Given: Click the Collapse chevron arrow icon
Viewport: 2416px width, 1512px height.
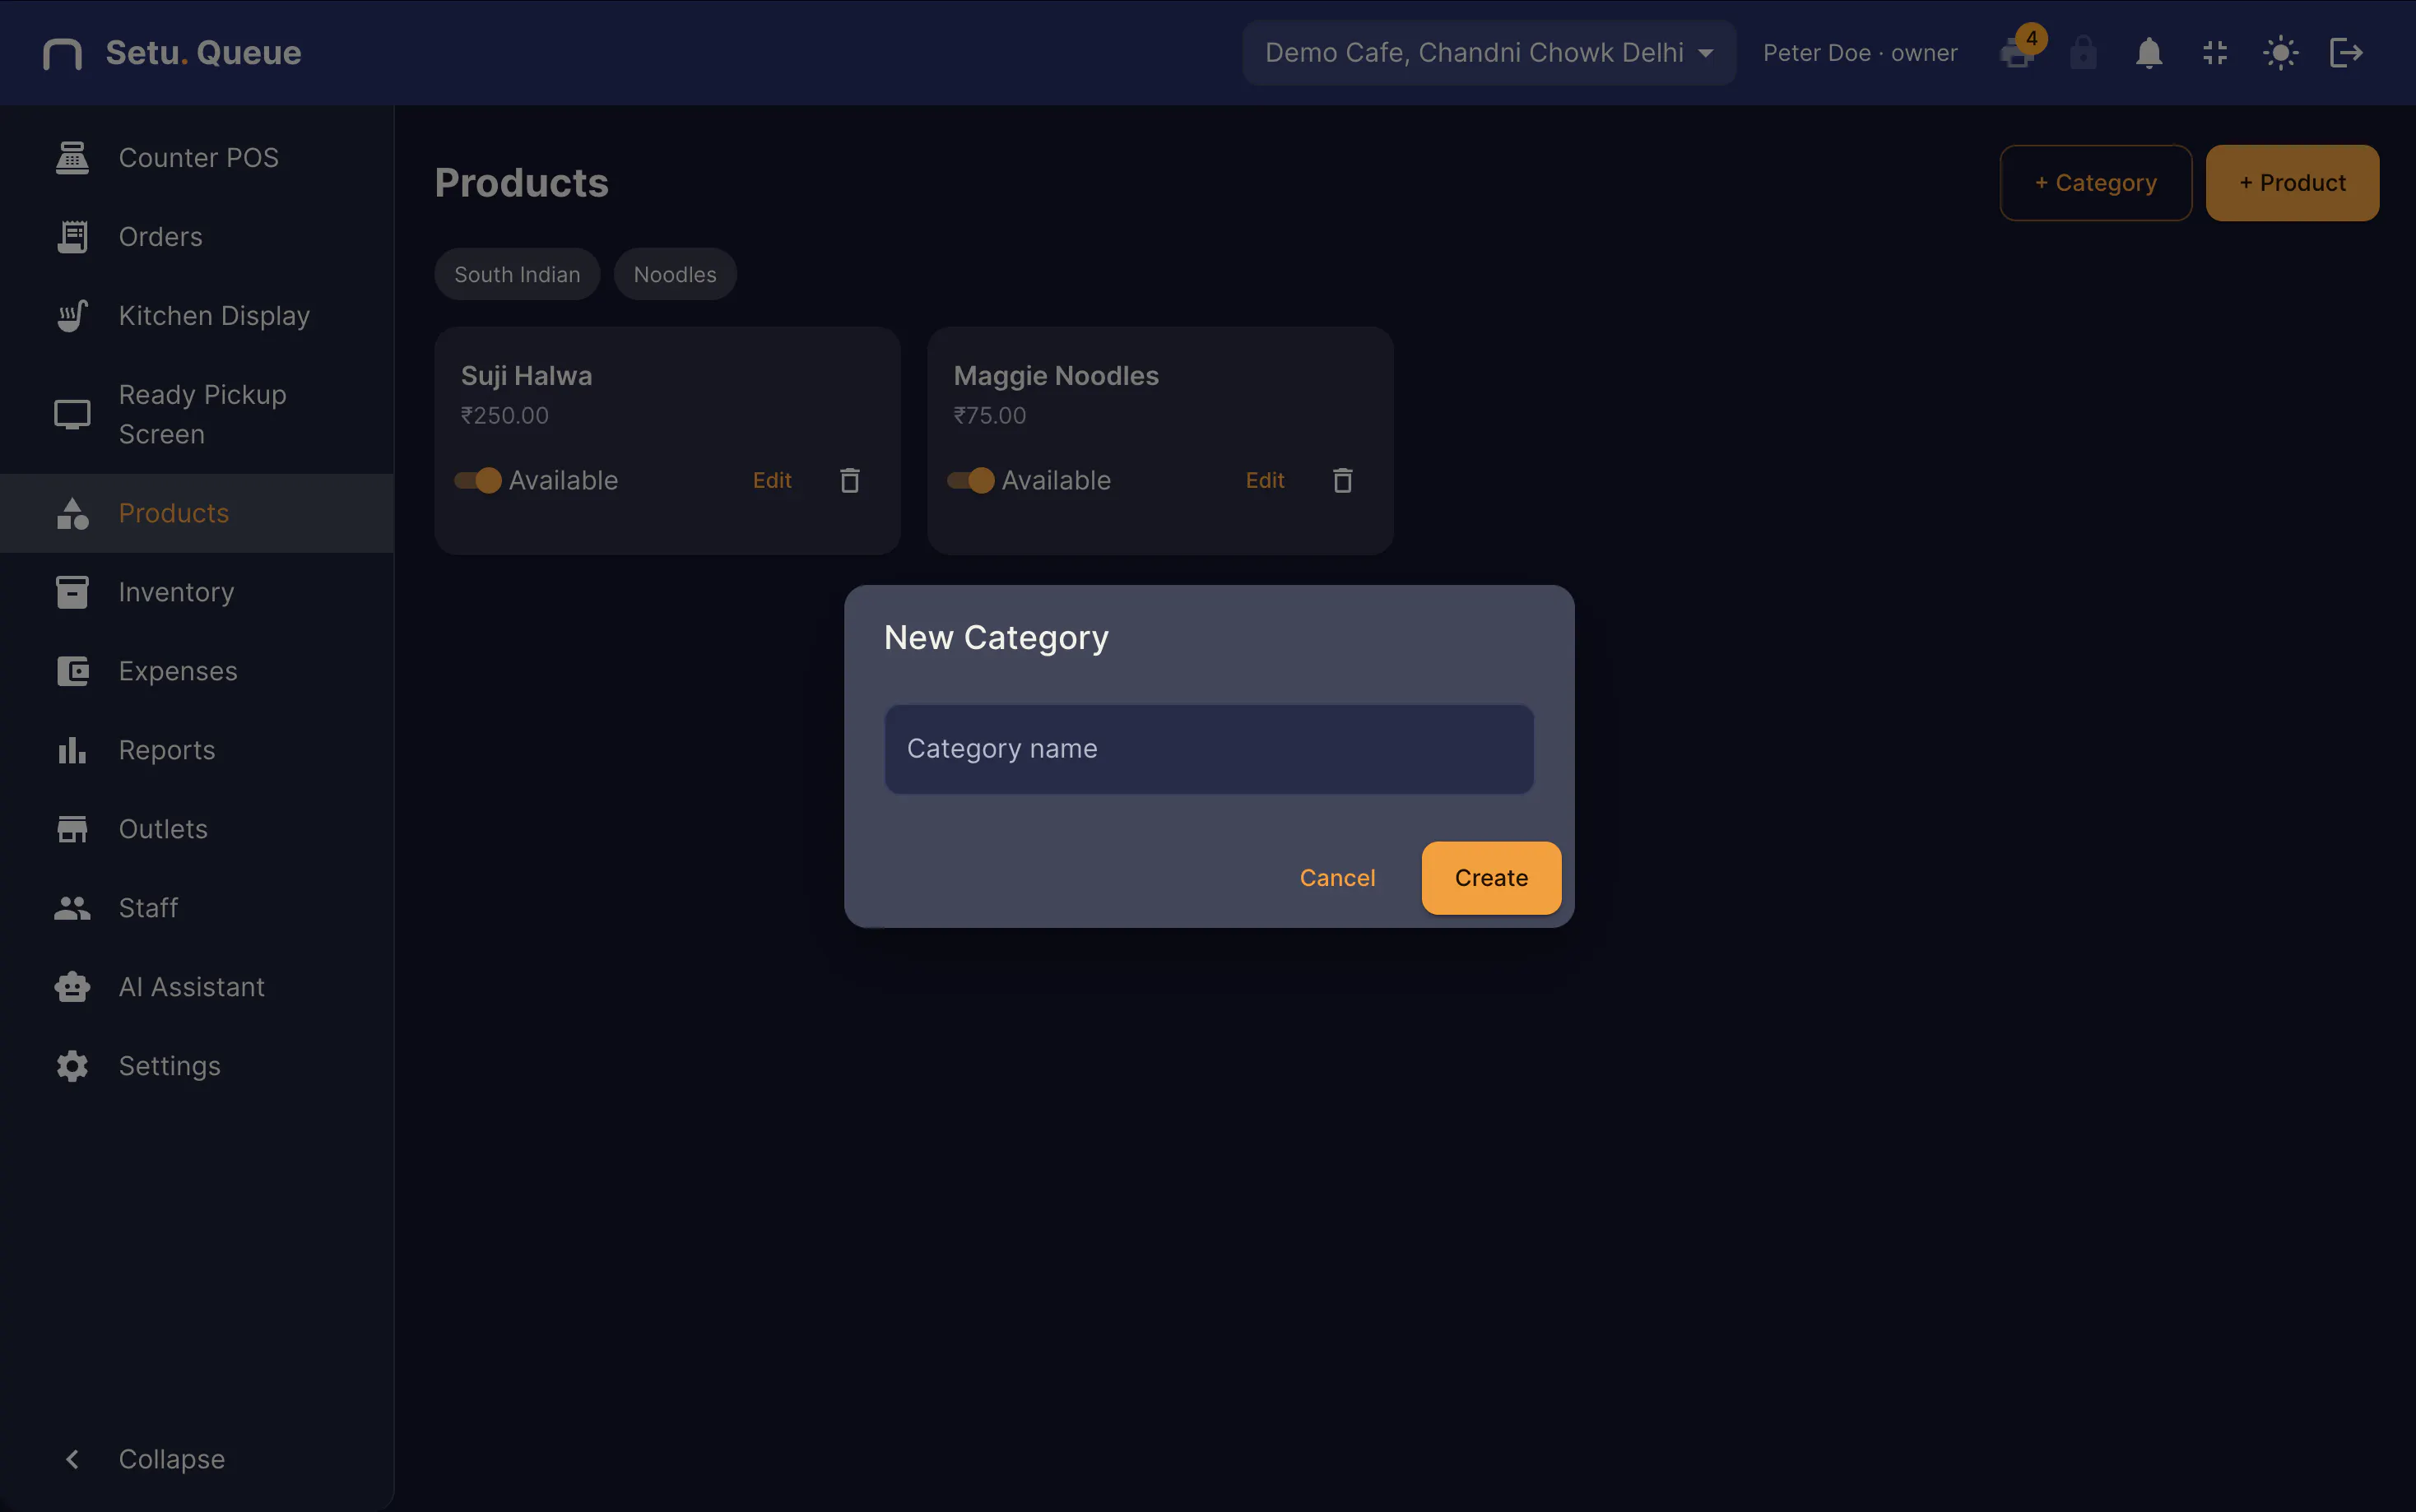Looking at the screenshot, I should tap(72, 1459).
